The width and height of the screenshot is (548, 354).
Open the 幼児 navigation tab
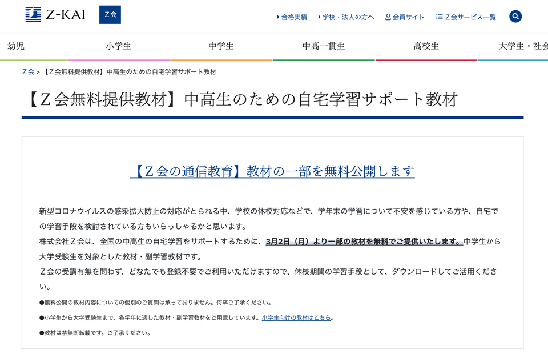pyautogui.click(x=16, y=46)
